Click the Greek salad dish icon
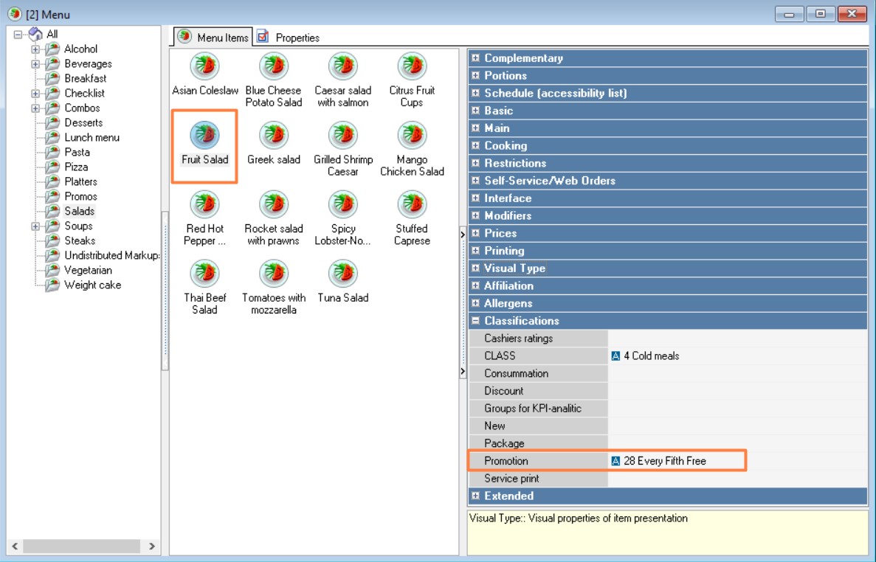This screenshot has height=562, width=876. point(274,136)
